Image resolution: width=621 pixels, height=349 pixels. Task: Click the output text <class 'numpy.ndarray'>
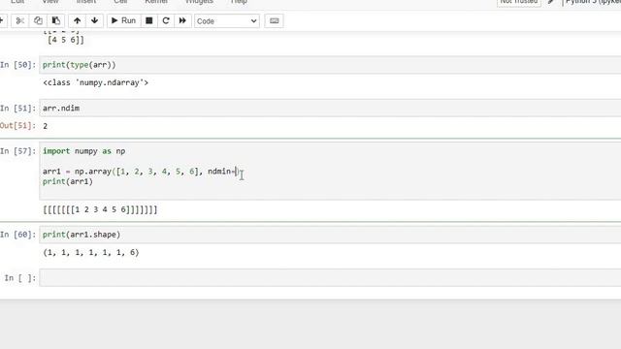pyautogui.click(x=95, y=82)
